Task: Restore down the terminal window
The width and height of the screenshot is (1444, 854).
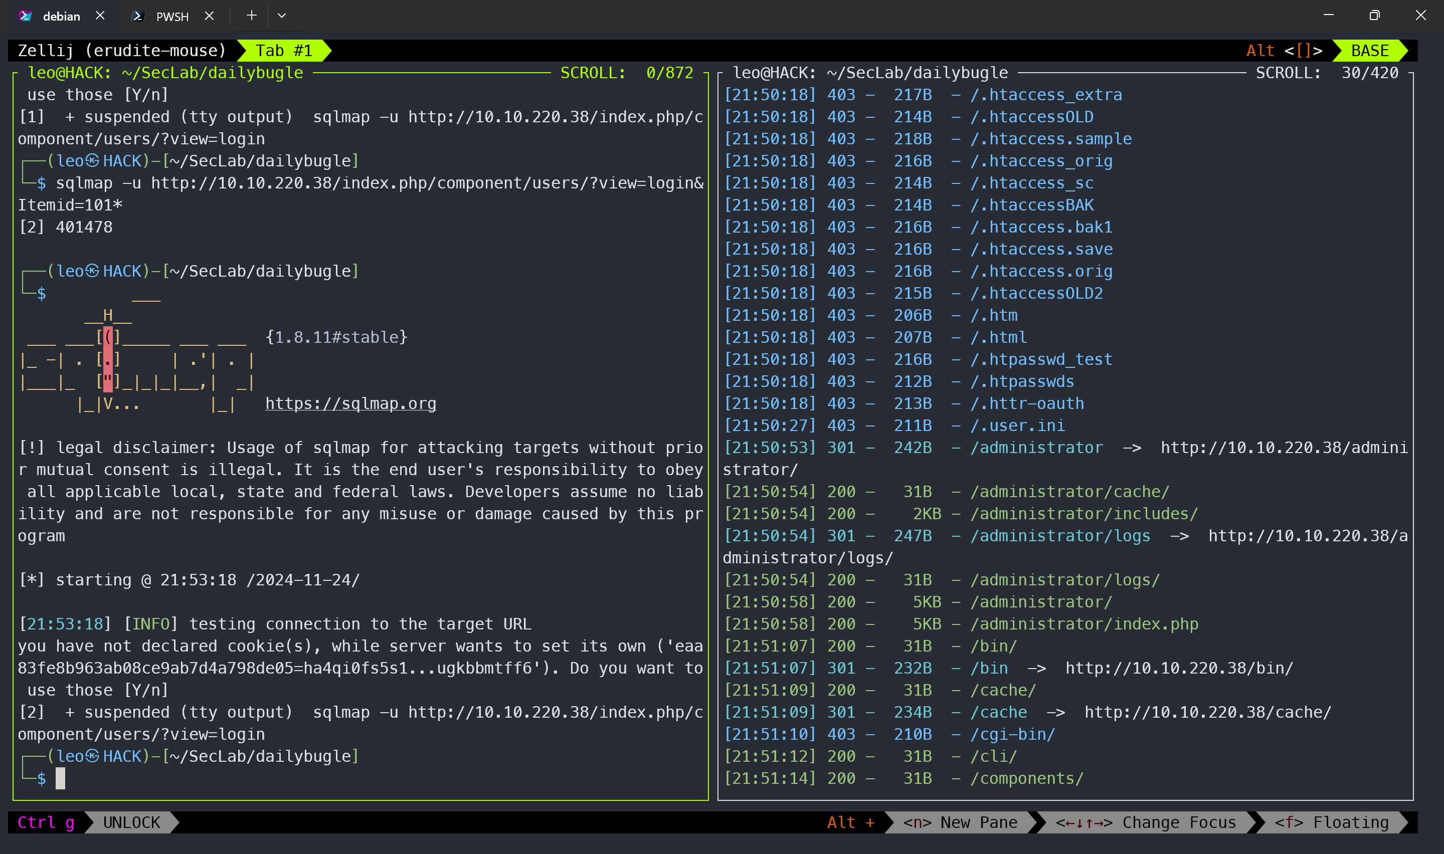Action: pyautogui.click(x=1374, y=16)
